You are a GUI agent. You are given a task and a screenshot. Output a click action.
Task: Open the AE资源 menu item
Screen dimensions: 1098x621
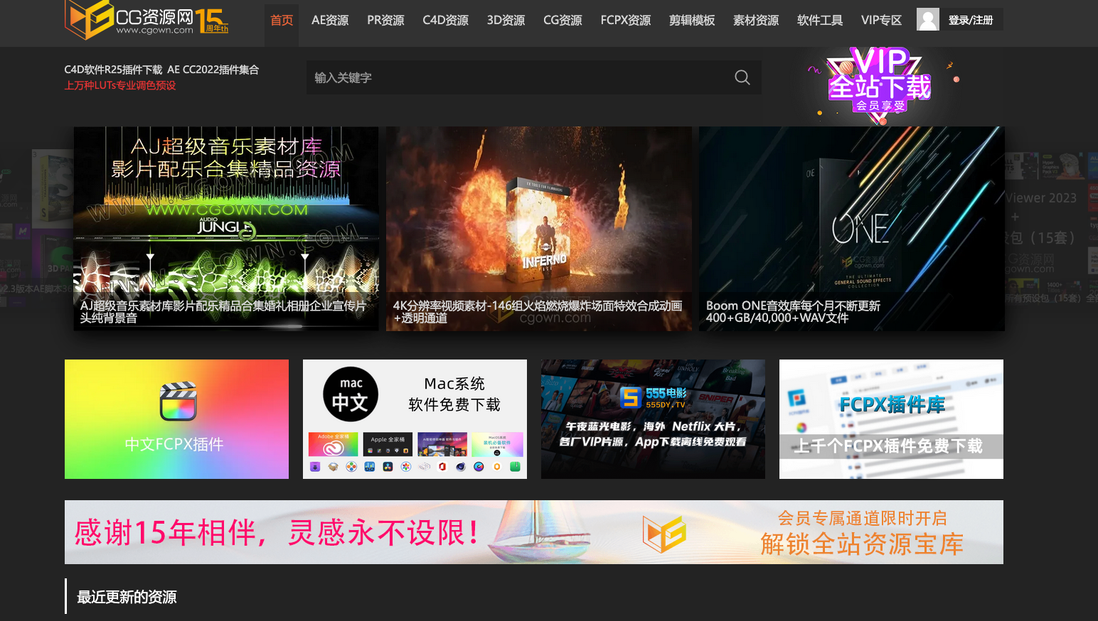[x=330, y=20]
